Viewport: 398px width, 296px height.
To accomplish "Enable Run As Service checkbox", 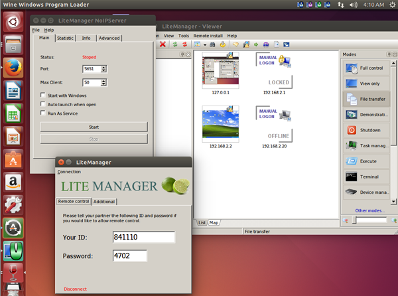I will tap(43, 113).
